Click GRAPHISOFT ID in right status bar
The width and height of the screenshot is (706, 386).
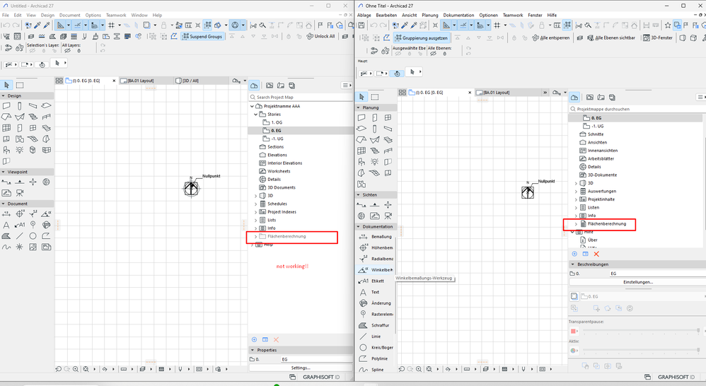(676, 377)
